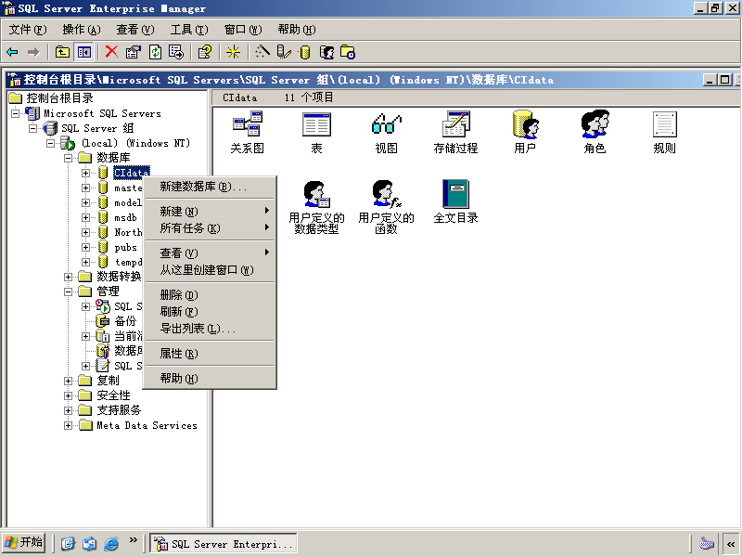Choose 导出列表(L)... in context menu
Screen dimensions: 742x557
click(210, 329)
